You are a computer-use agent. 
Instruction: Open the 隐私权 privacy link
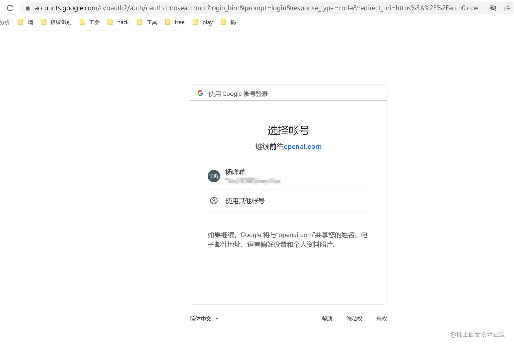pyautogui.click(x=354, y=319)
